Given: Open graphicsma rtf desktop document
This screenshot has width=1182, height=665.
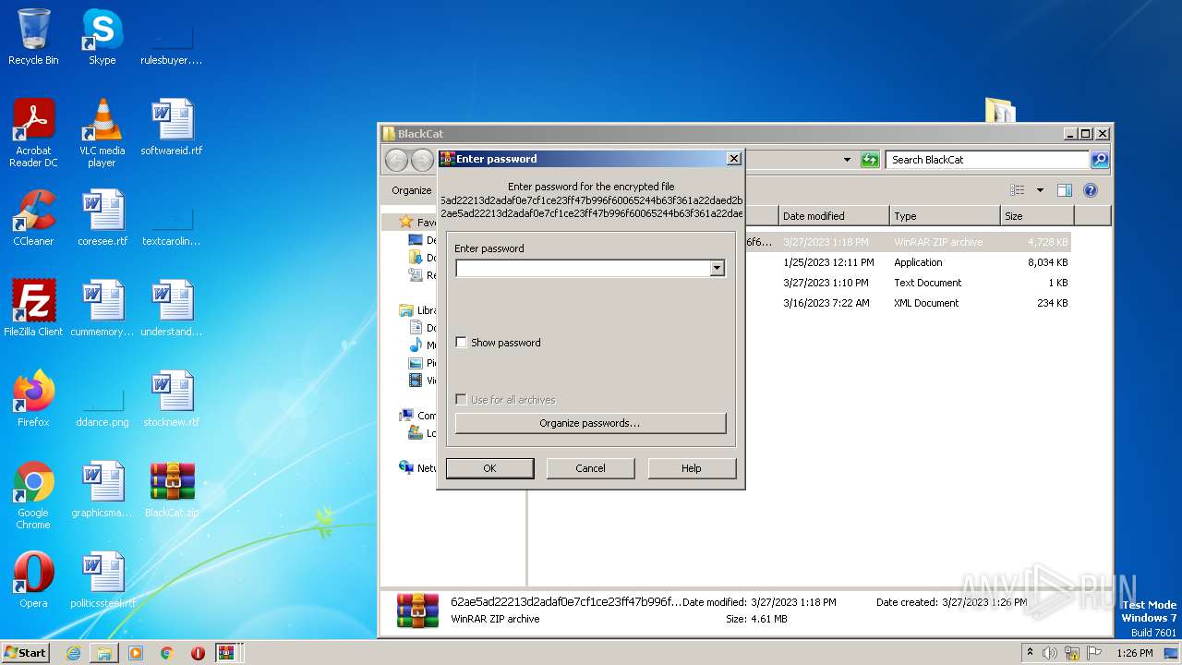Looking at the screenshot, I should 102,490.
